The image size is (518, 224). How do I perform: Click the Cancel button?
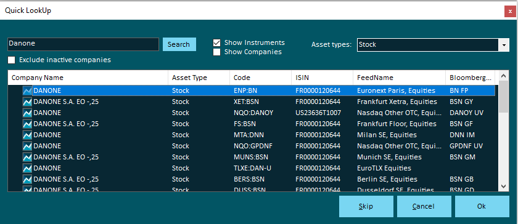[424, 207]
